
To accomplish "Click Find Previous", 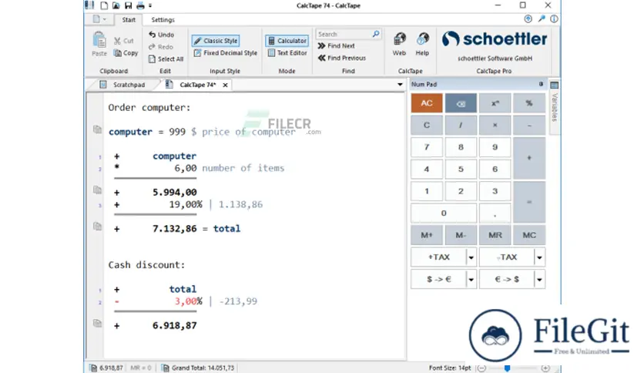I will (x=342, y=58).
